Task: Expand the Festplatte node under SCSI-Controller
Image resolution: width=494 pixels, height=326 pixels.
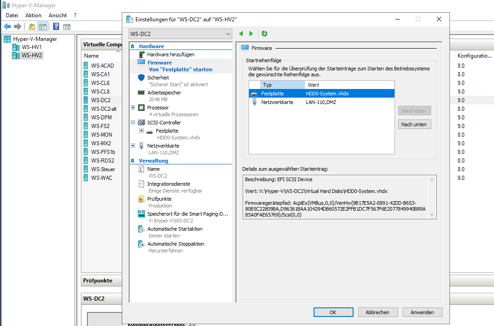Action: (x=142, y=131)
